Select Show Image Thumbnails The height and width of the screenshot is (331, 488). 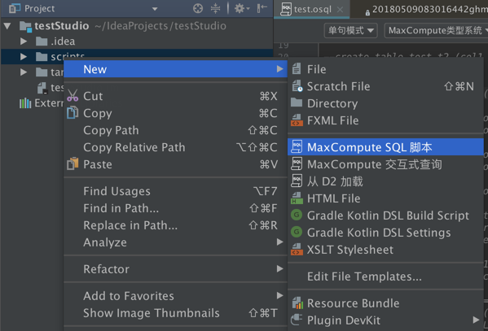[175, 313]
